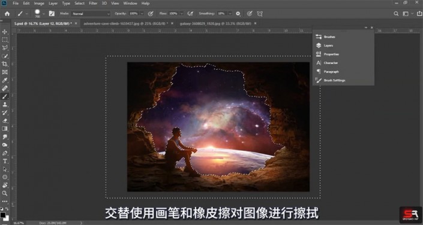Viewport: 423px width, 225px height.
Task: Enable airbrush-style build-up button
Action: (190, 13)
